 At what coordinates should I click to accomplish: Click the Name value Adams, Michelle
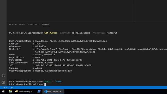45,55
